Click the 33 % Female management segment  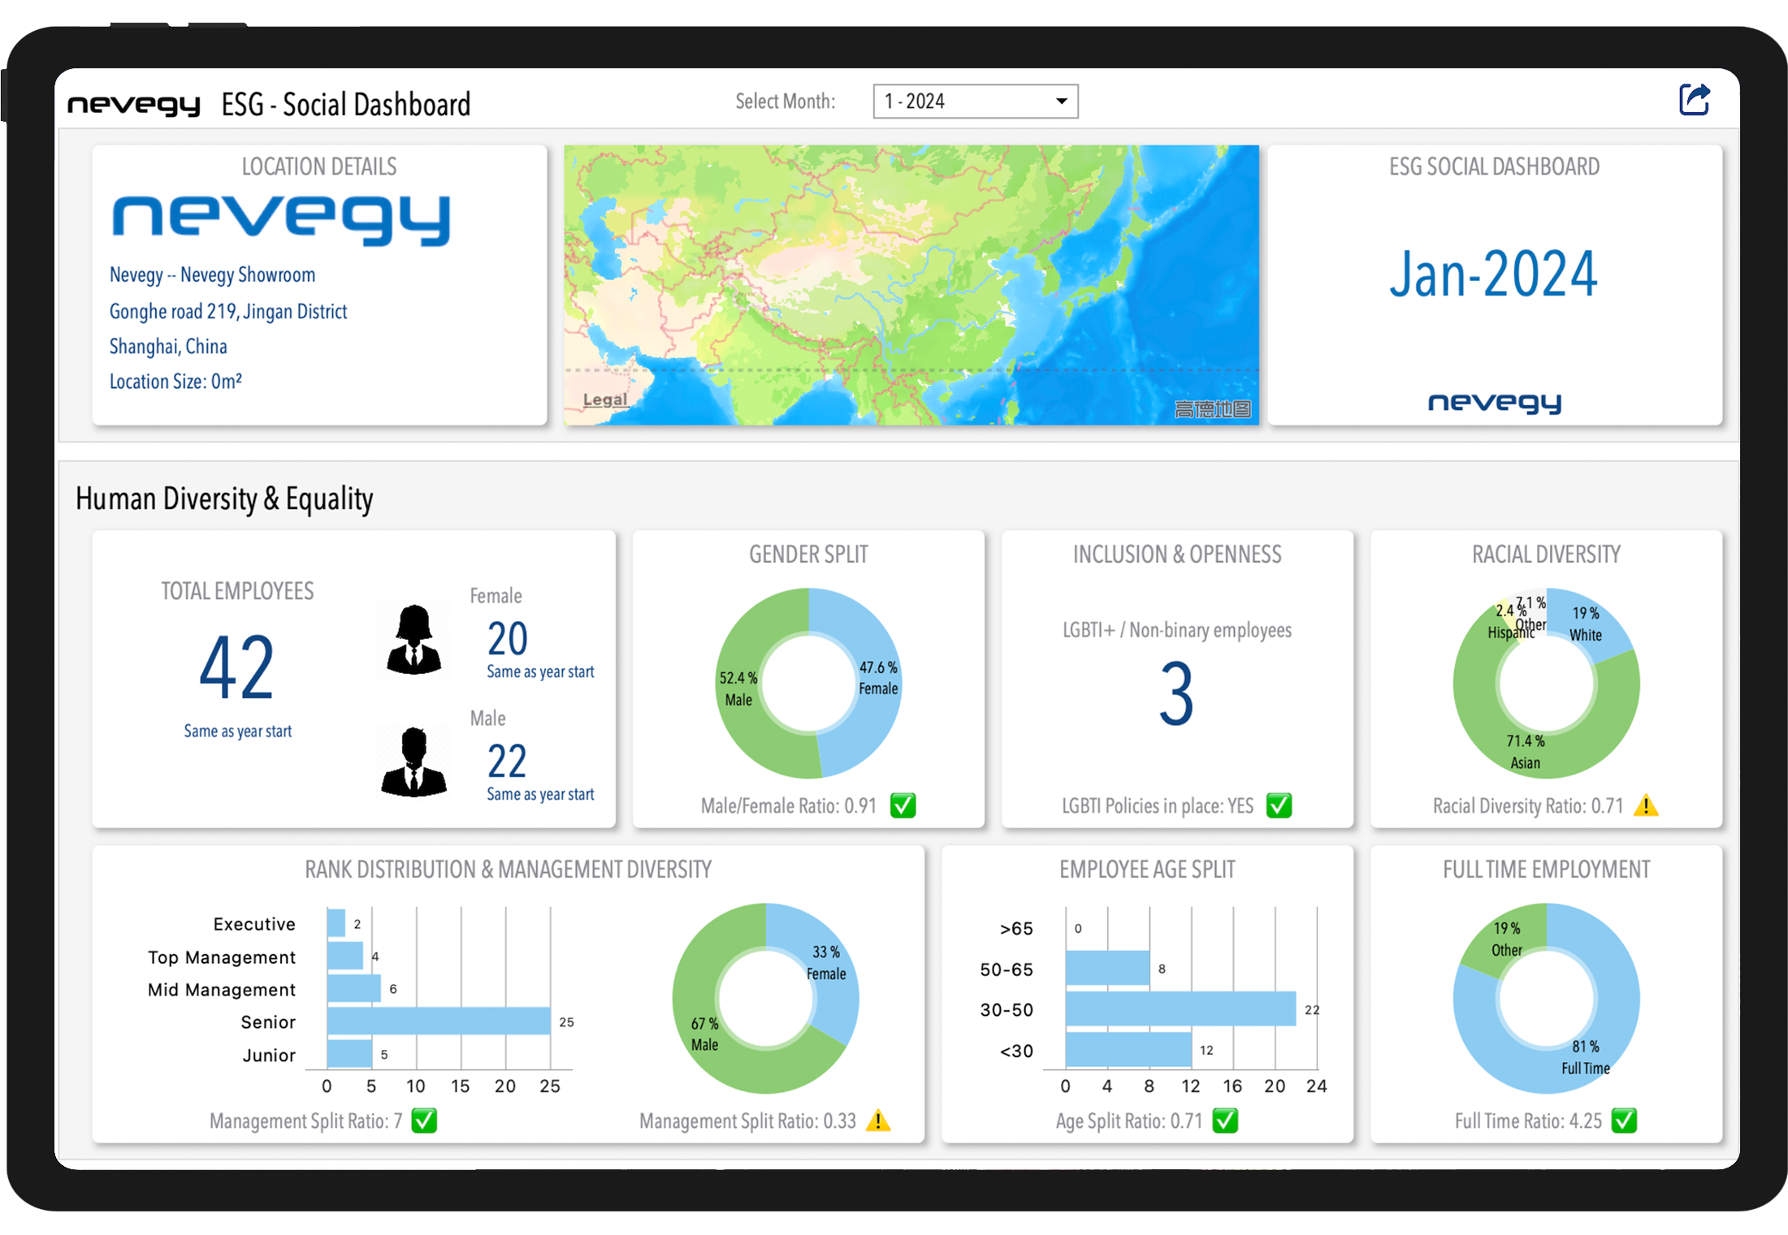[827, 962]
